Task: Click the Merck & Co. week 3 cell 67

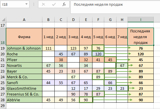Action: coord(73,77)
